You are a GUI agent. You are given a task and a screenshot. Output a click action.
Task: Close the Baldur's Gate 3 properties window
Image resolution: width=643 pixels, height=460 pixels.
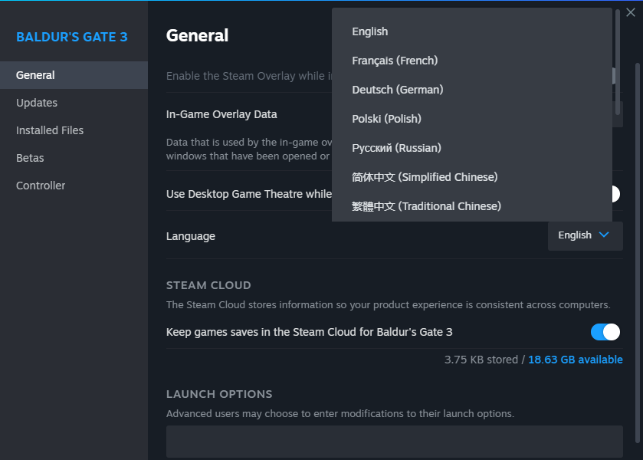click(x=631, y=12)
